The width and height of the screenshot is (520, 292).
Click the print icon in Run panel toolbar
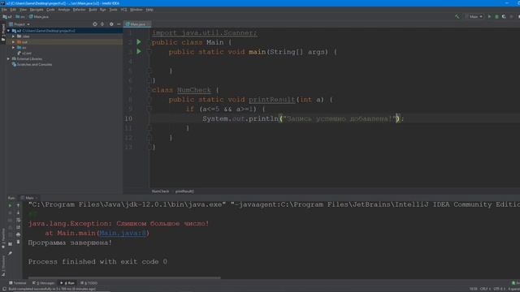click(x=18, y=234)
